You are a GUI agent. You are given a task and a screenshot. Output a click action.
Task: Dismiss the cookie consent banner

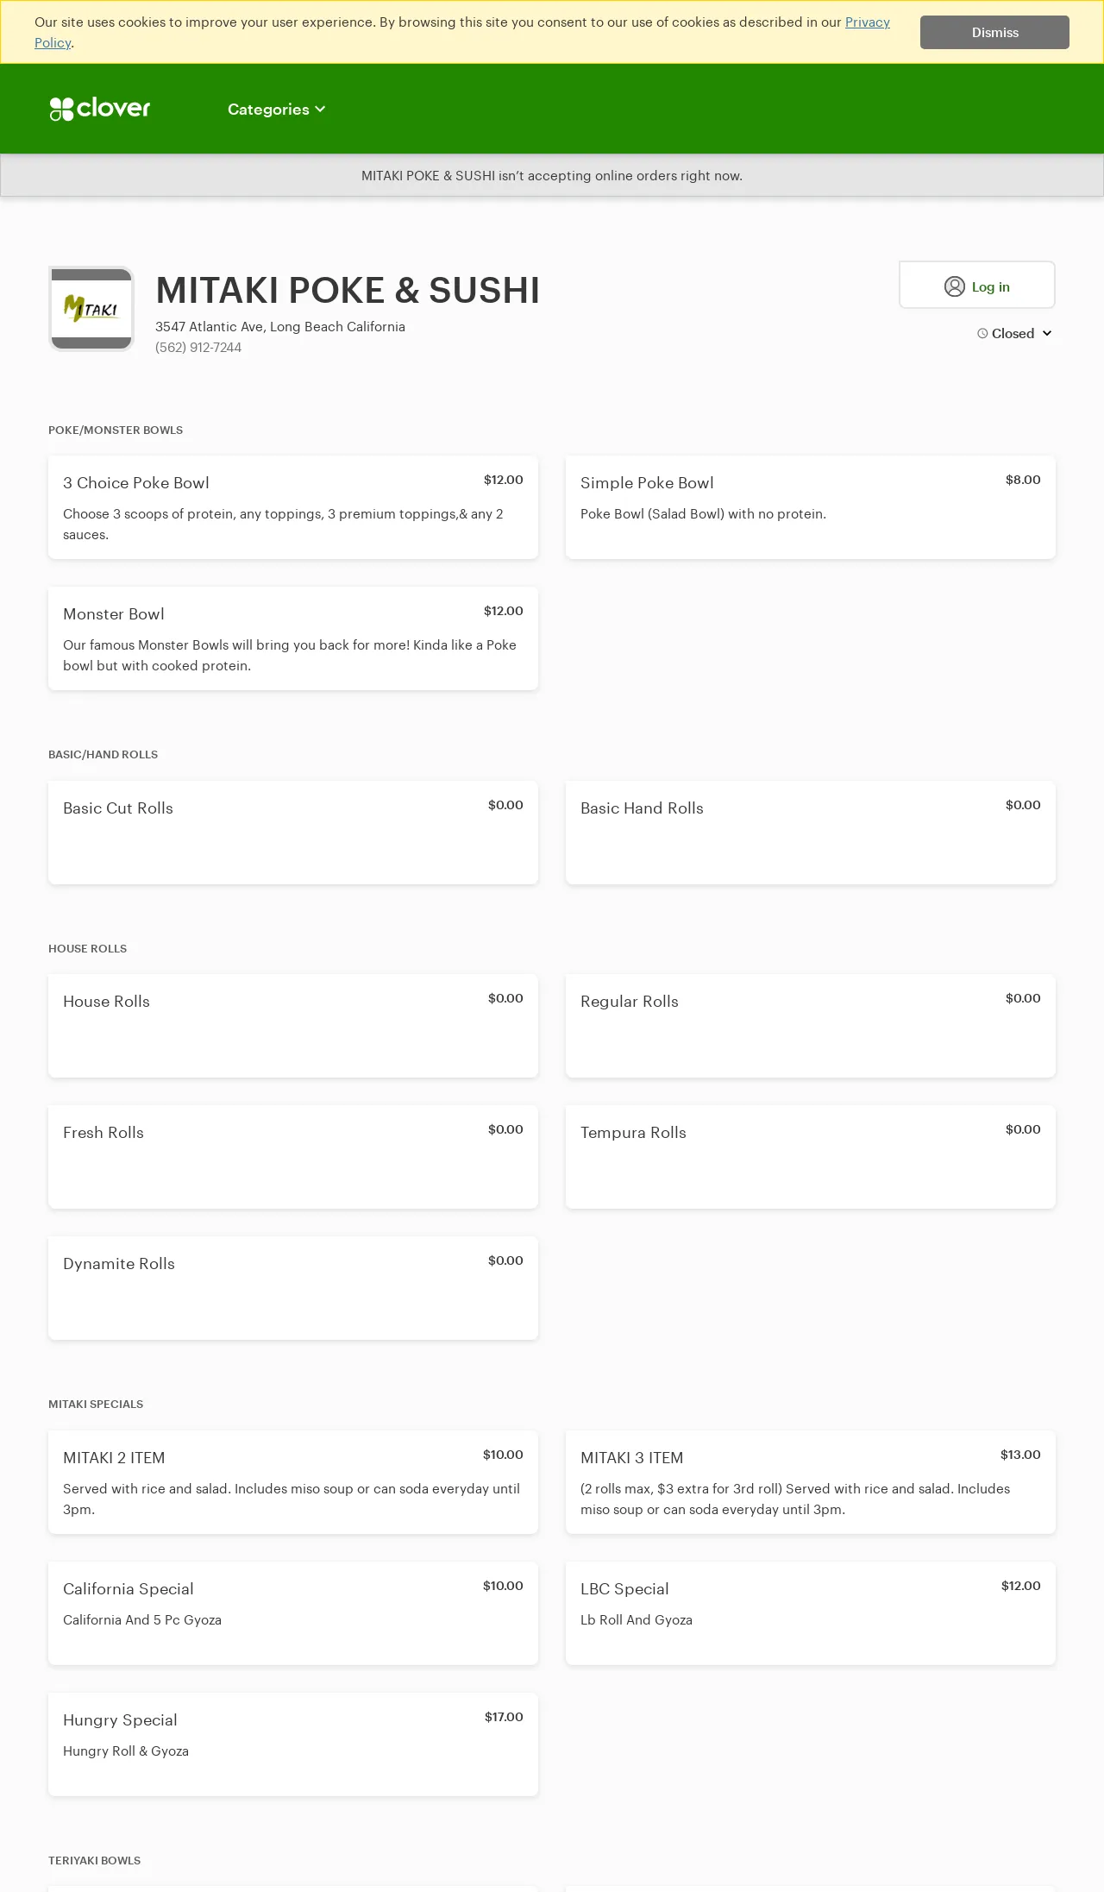coord(994,33)
